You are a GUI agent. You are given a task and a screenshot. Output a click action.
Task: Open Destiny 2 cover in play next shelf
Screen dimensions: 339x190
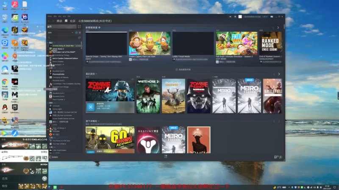point(148,140)
